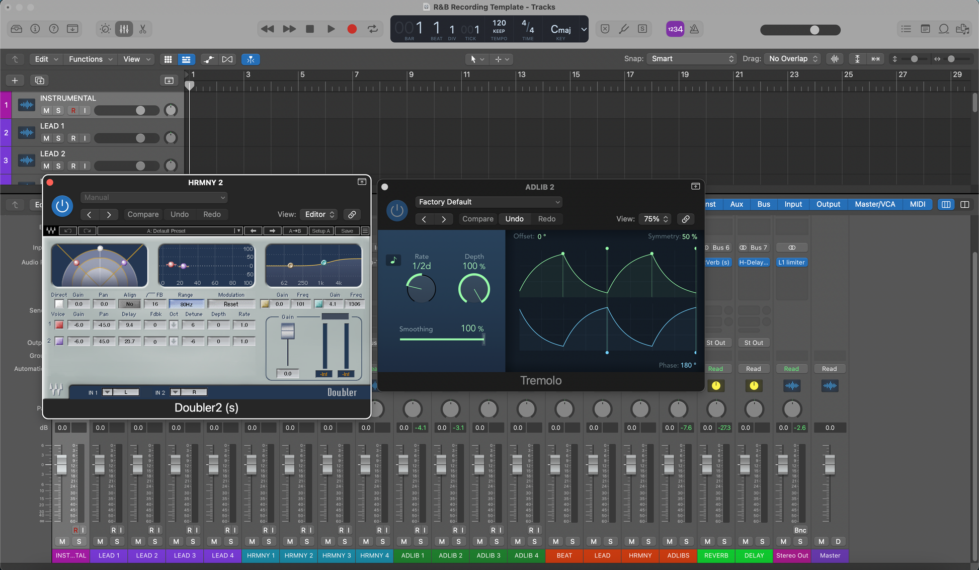Open the Snap Smart dropdown
The width and height of the screenshot is (979, 570).
pyautogui.click(x=692, y=59)
